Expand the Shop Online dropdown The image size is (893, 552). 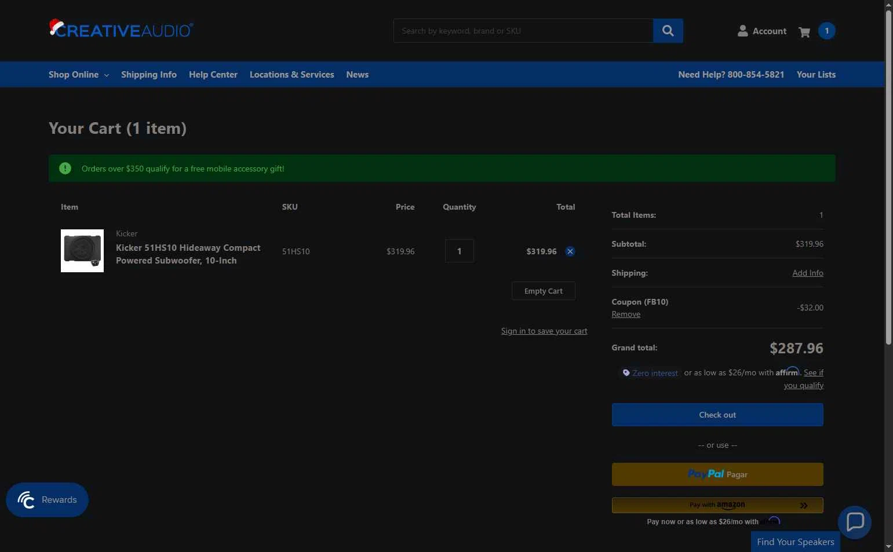(79, 75)
